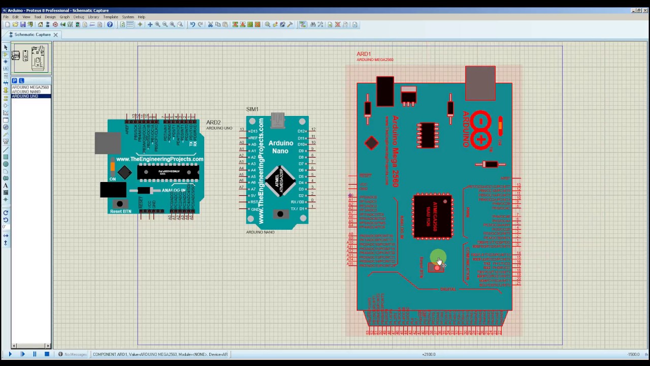Open the Design menu
Viewport: 650px width, 366px height.
[x=50, y=17]
